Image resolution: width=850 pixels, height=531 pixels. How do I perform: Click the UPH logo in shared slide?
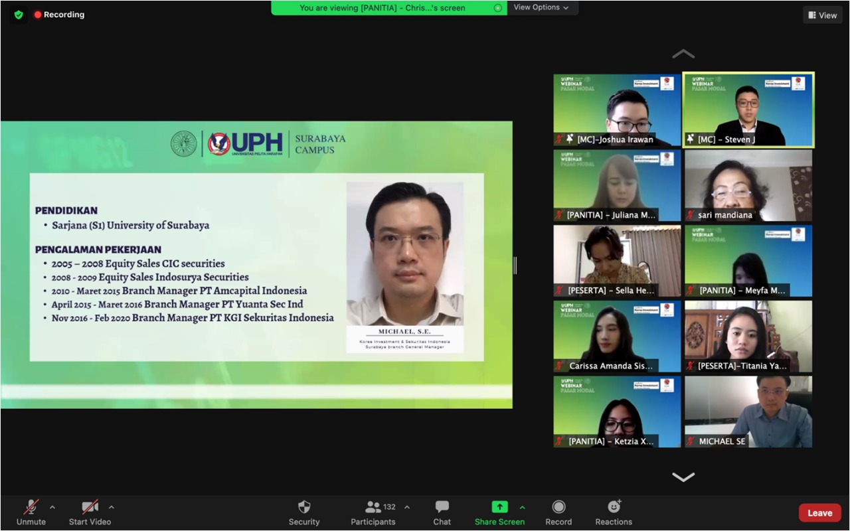pyautogui.click(x=245, y=143)
